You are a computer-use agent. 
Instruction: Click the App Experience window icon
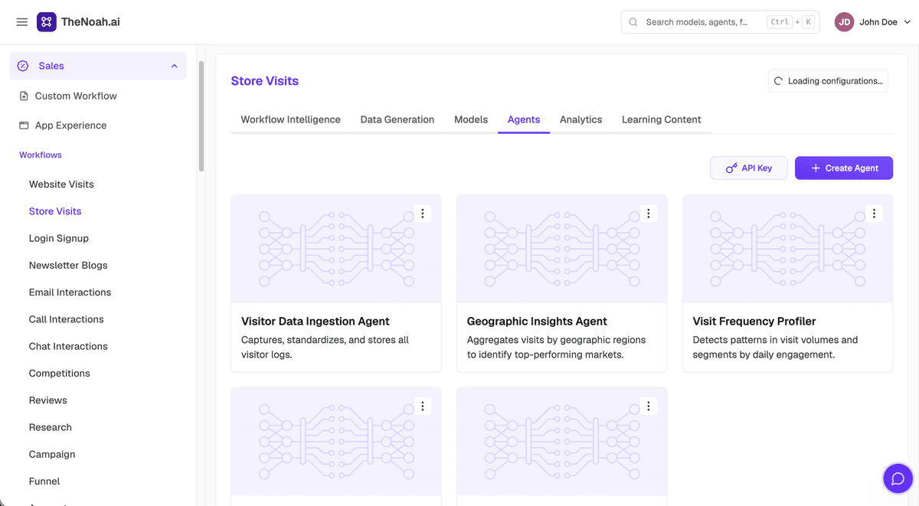click(x=24, y=126)
